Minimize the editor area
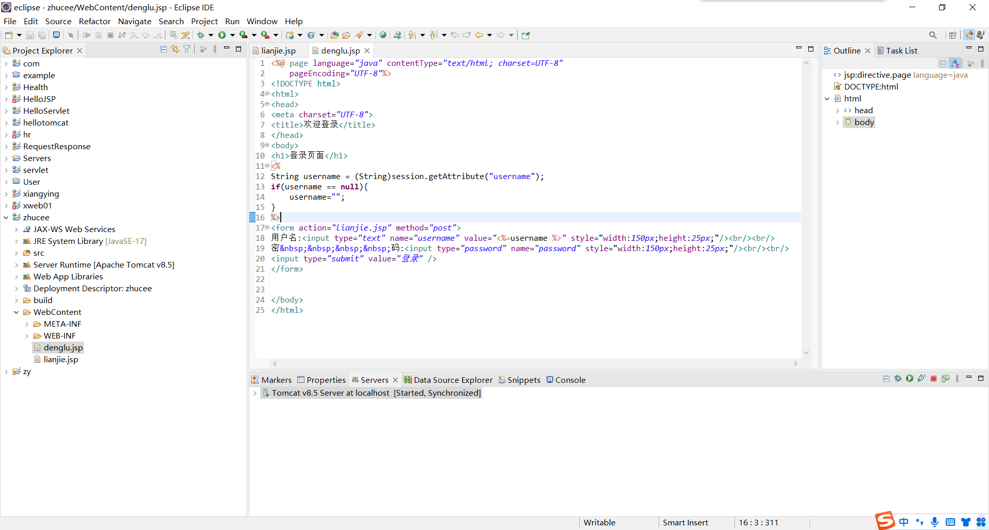Screen dimensions: 989x530 tap(799, 48)
